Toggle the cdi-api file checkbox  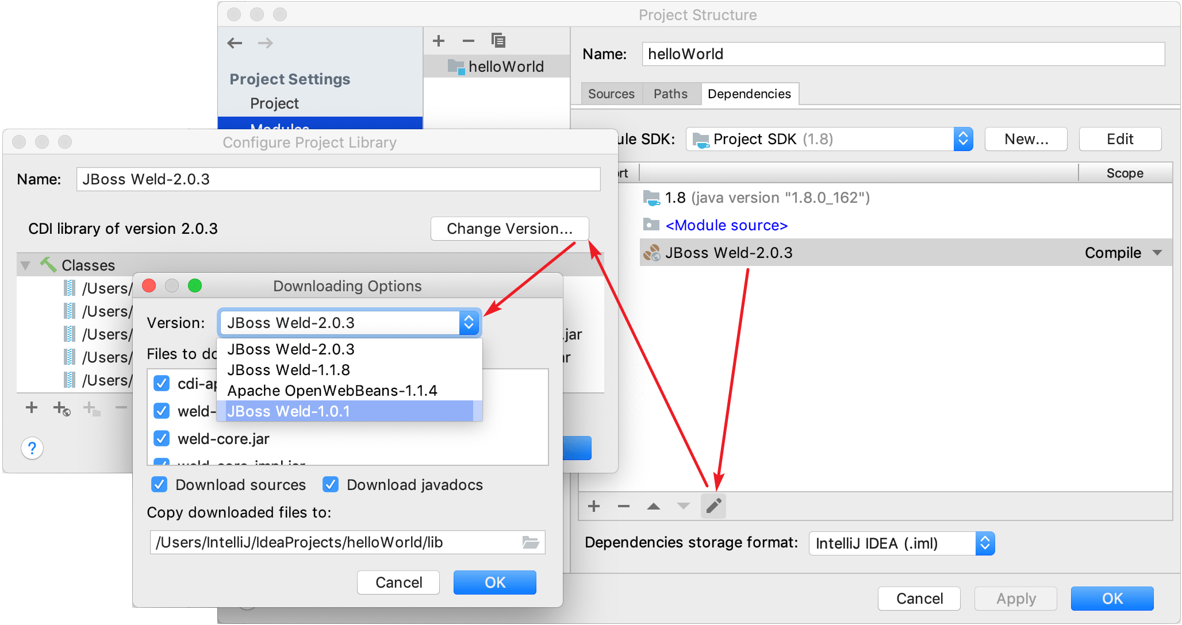(x=162, y=383)
